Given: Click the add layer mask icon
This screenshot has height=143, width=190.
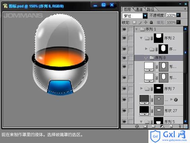Looking at the screenshot, I should tap(145, 127).
